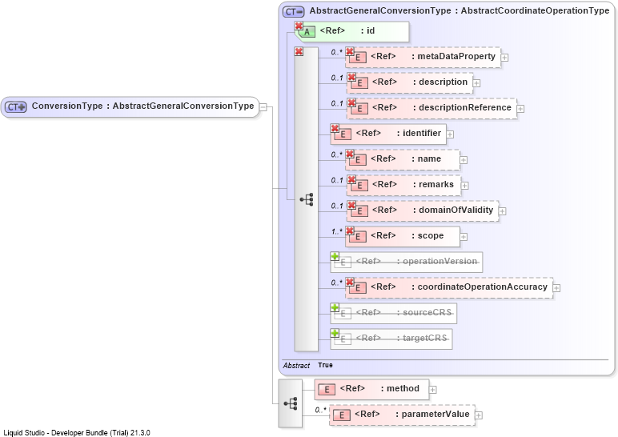The height and width of the screenshot is (437, 618).
Task: Click the Abstract property name
Action: coord(296,366)
